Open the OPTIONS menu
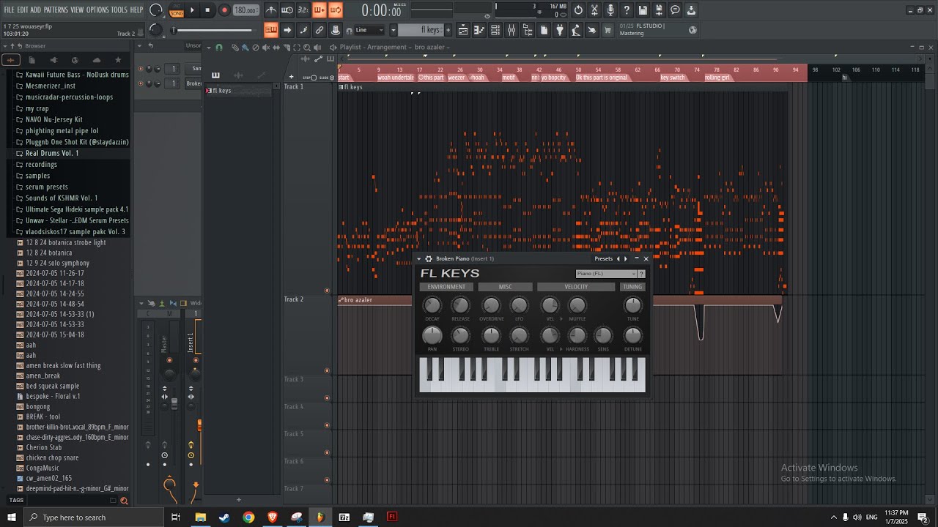The width and height of the screenshot is (938, 527). coord(97,10)
